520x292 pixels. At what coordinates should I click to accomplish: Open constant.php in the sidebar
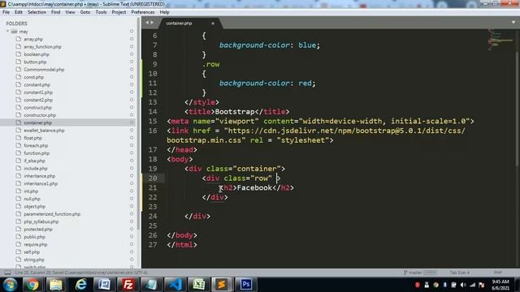(37, 84)
